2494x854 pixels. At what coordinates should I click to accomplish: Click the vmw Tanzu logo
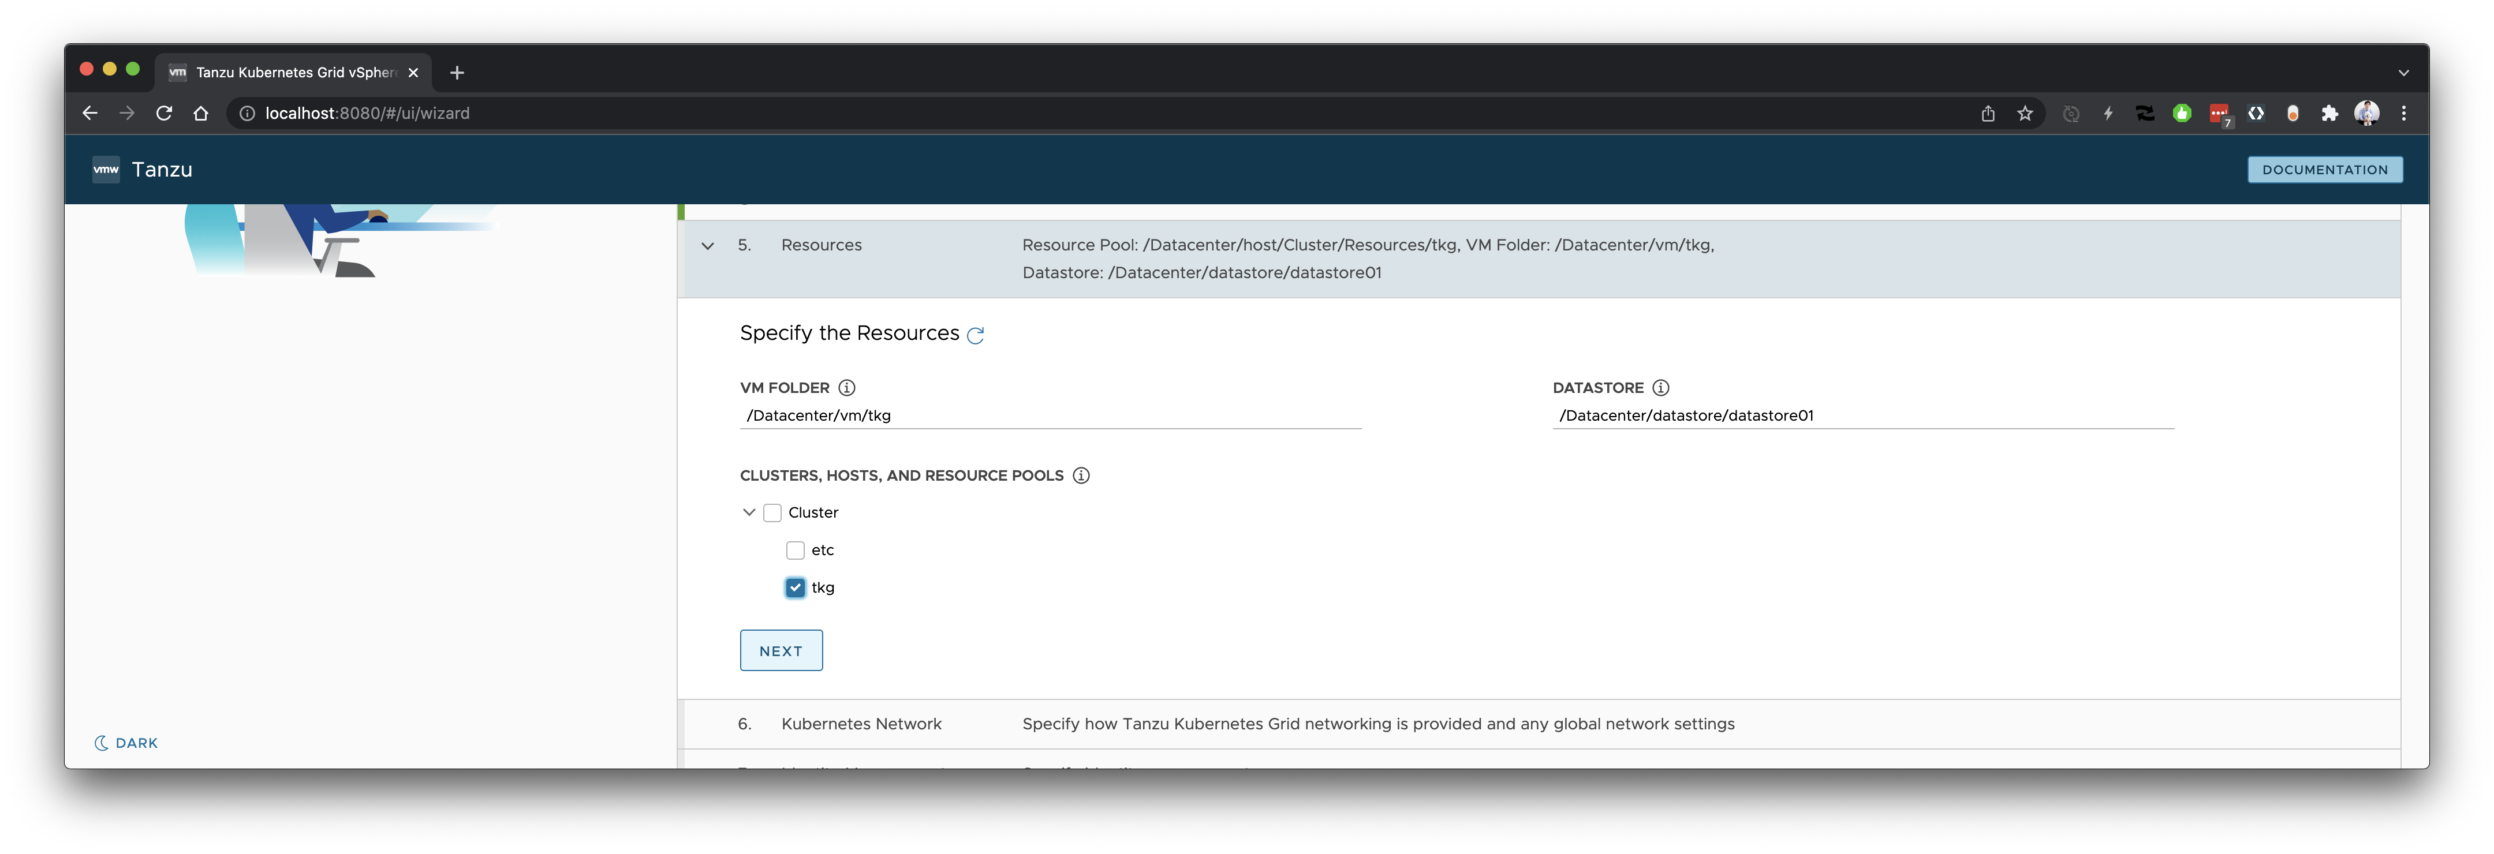[106, 169]
